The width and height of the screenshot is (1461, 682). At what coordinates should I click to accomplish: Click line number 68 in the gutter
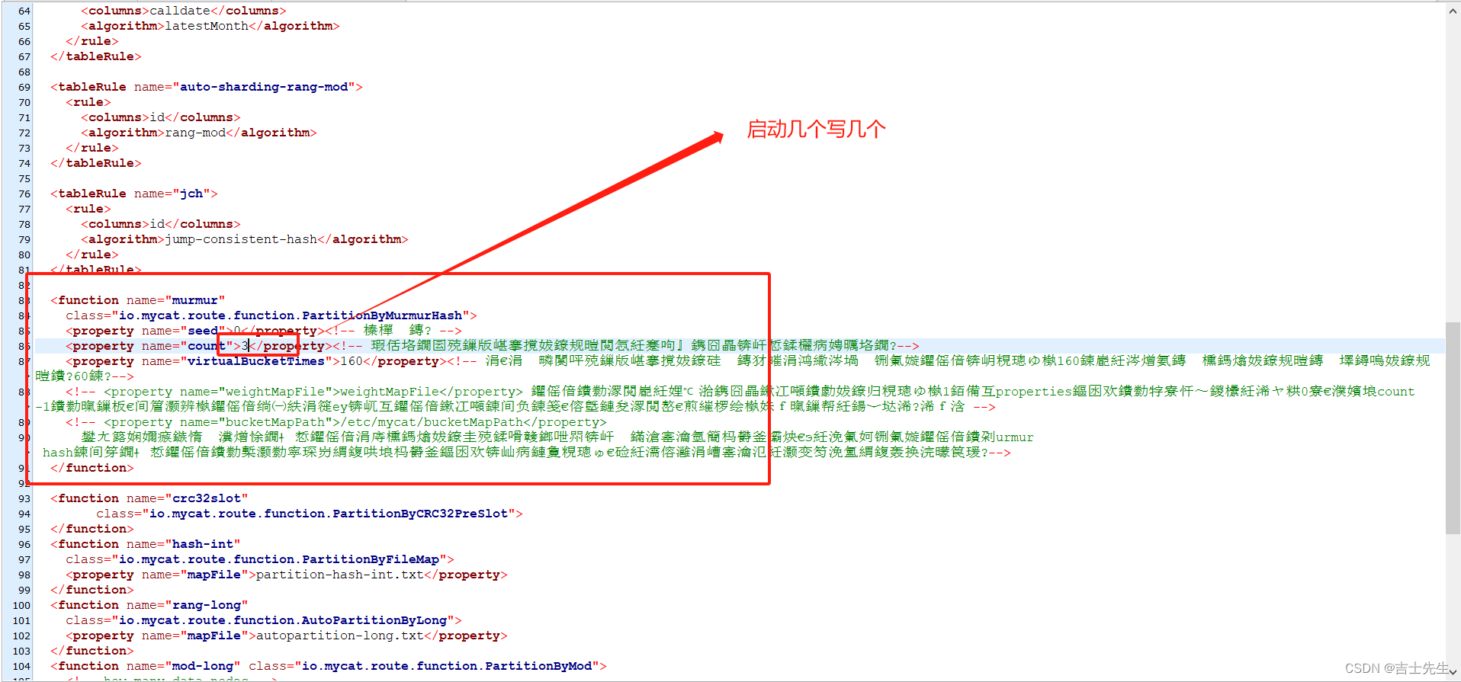pyautogui.click(x=24, y=72)
